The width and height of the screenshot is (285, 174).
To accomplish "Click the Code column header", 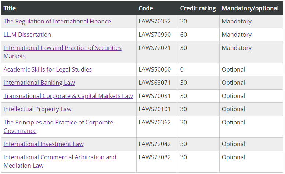I will click(146, 8).
